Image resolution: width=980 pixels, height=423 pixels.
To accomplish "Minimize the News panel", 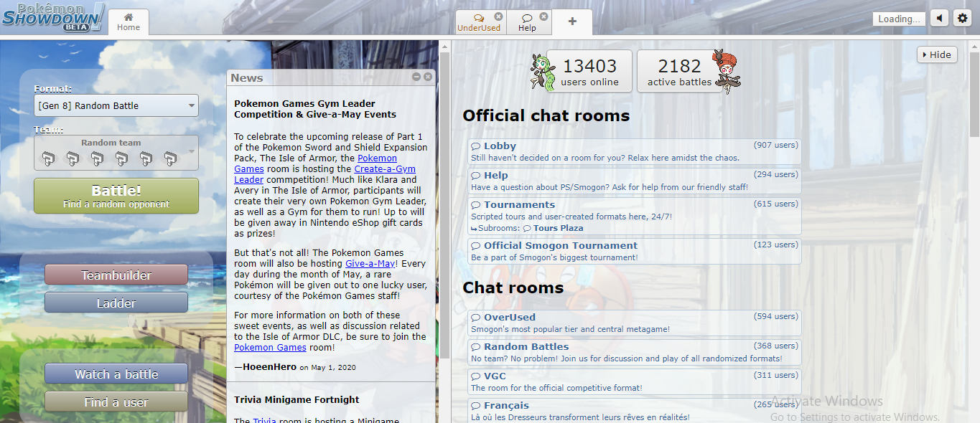I will point(416,77).
